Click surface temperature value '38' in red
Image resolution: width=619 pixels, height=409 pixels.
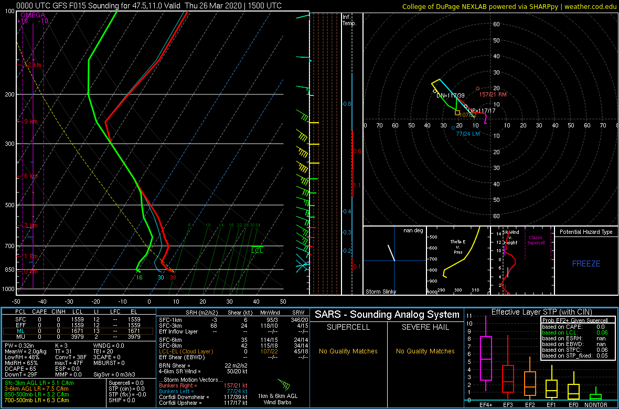[173, 277]
